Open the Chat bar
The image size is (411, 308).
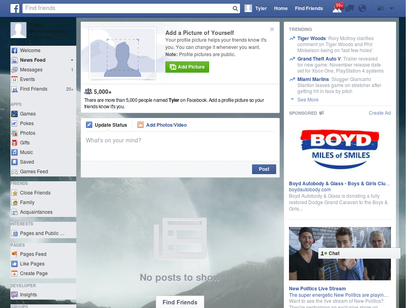(359, 253)
